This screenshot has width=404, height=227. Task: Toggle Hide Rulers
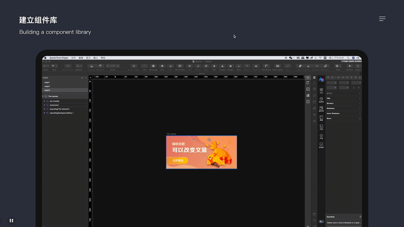[x=266, y=66]
